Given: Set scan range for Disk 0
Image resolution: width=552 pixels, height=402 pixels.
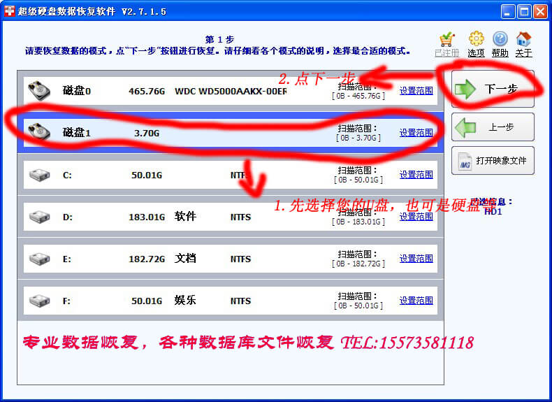Looking at the screenshot, I should pos(416,91).
